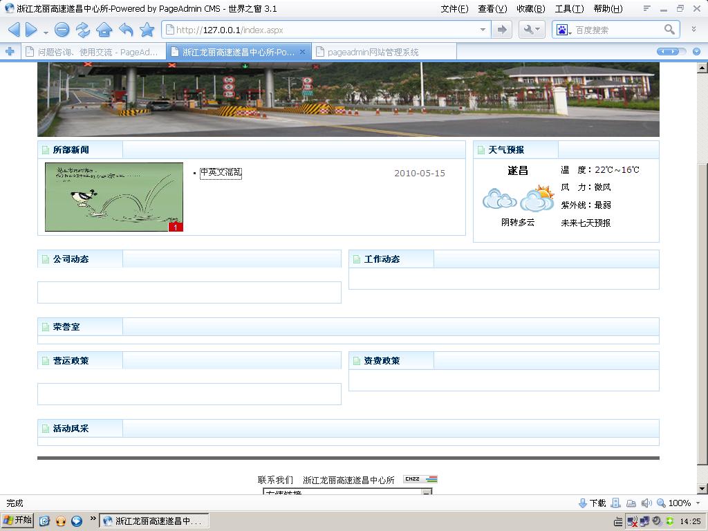Viewport: 708px width, 531px height.
Task: Open the navigation history dropdown arrow
Action: [46, 32]
